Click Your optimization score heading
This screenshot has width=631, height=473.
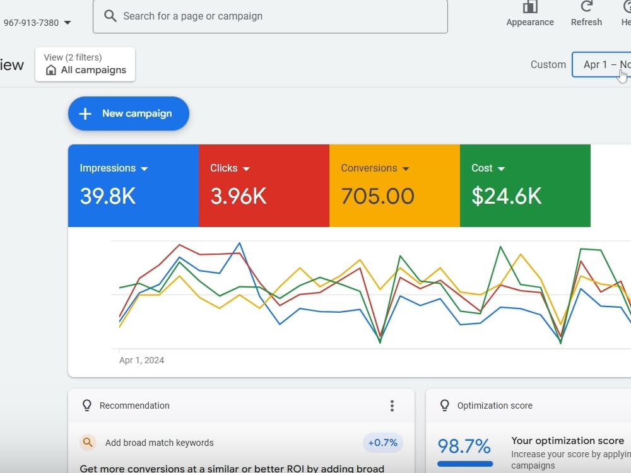click(567, 441)
